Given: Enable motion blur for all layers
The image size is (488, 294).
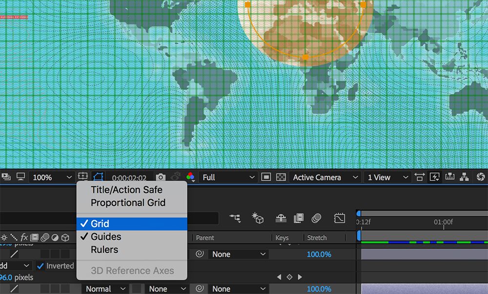Looking at the screenshot, I should 317,218.
